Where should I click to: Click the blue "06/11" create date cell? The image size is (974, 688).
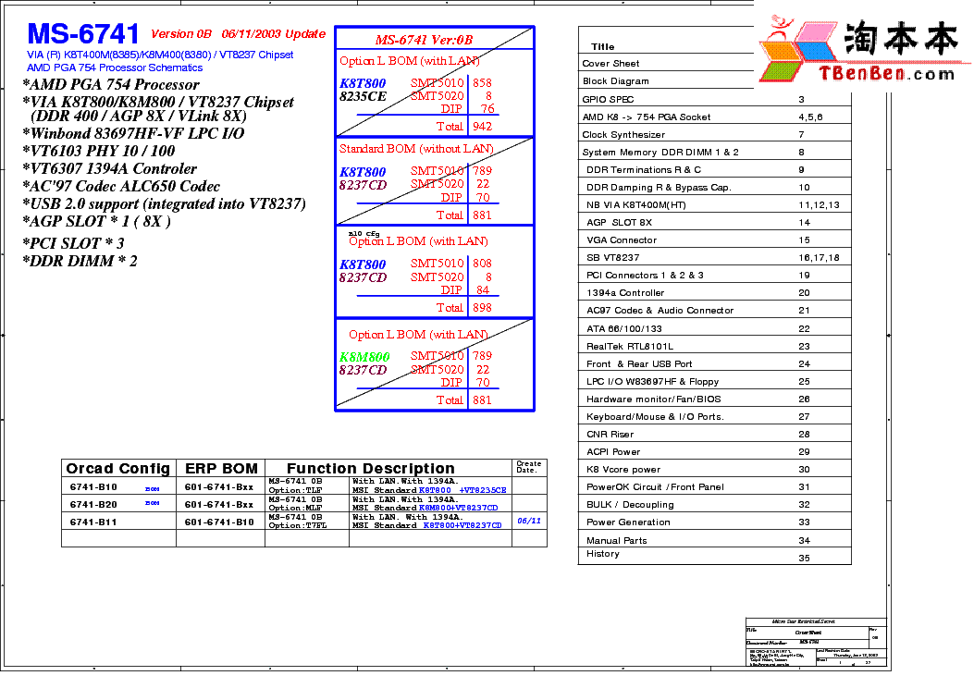[x=529, y=521]
